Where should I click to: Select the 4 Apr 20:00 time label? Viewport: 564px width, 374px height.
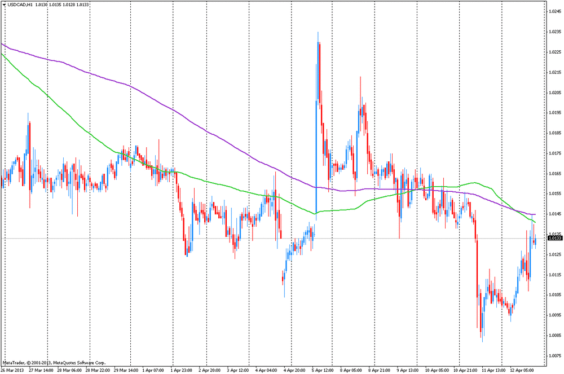click(x=294, y=370)
